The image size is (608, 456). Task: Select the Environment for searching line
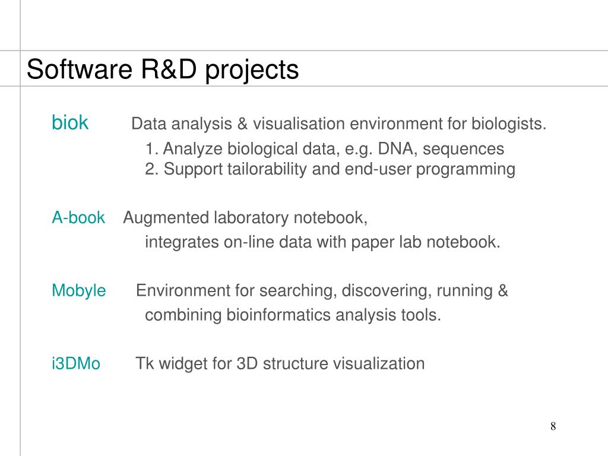(322, 291)
